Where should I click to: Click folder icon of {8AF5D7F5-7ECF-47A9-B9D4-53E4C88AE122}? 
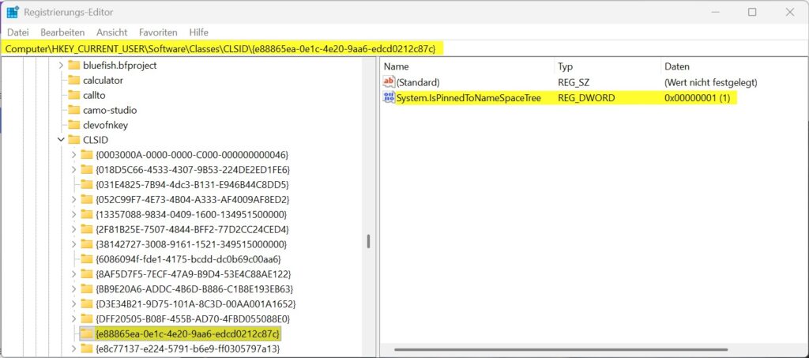pos(87,274)
